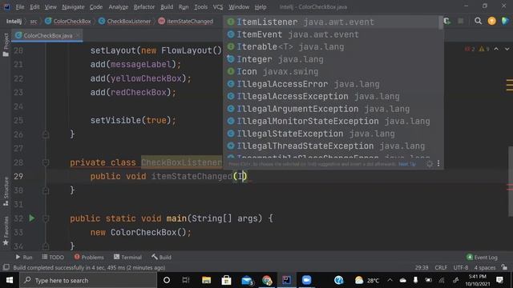Toggle read-only lock icon in status bar
The width and height of the screenshot is (513, 288).
tap(504, 267)
